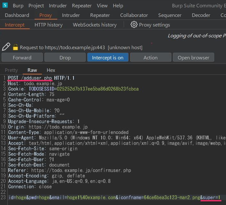Select the Raw view tab
226x205 pixels.
pos(32,70)
